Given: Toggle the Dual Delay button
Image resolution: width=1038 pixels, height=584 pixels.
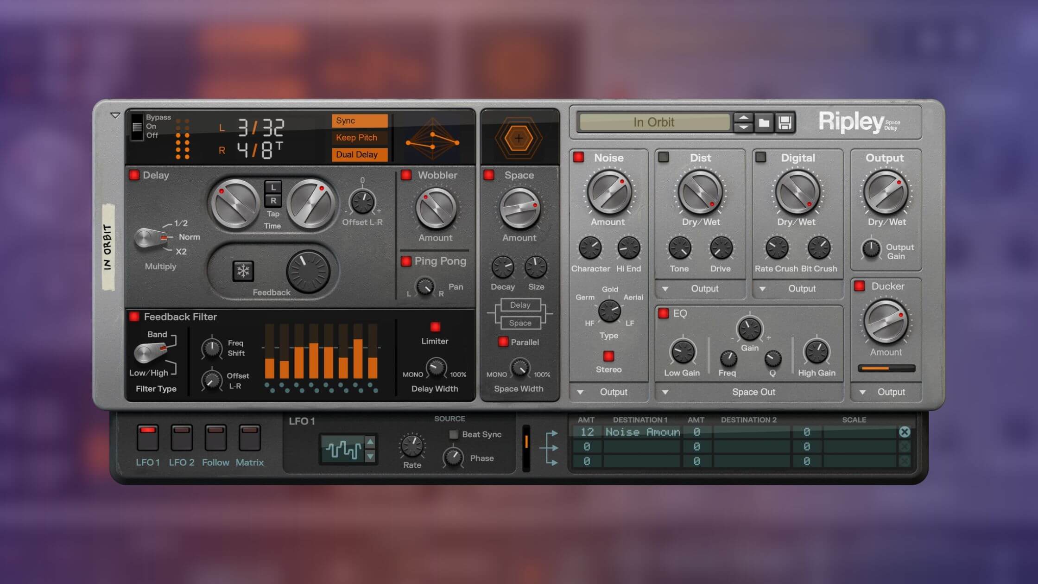Looking at the screenshot, I should [360, 154].
